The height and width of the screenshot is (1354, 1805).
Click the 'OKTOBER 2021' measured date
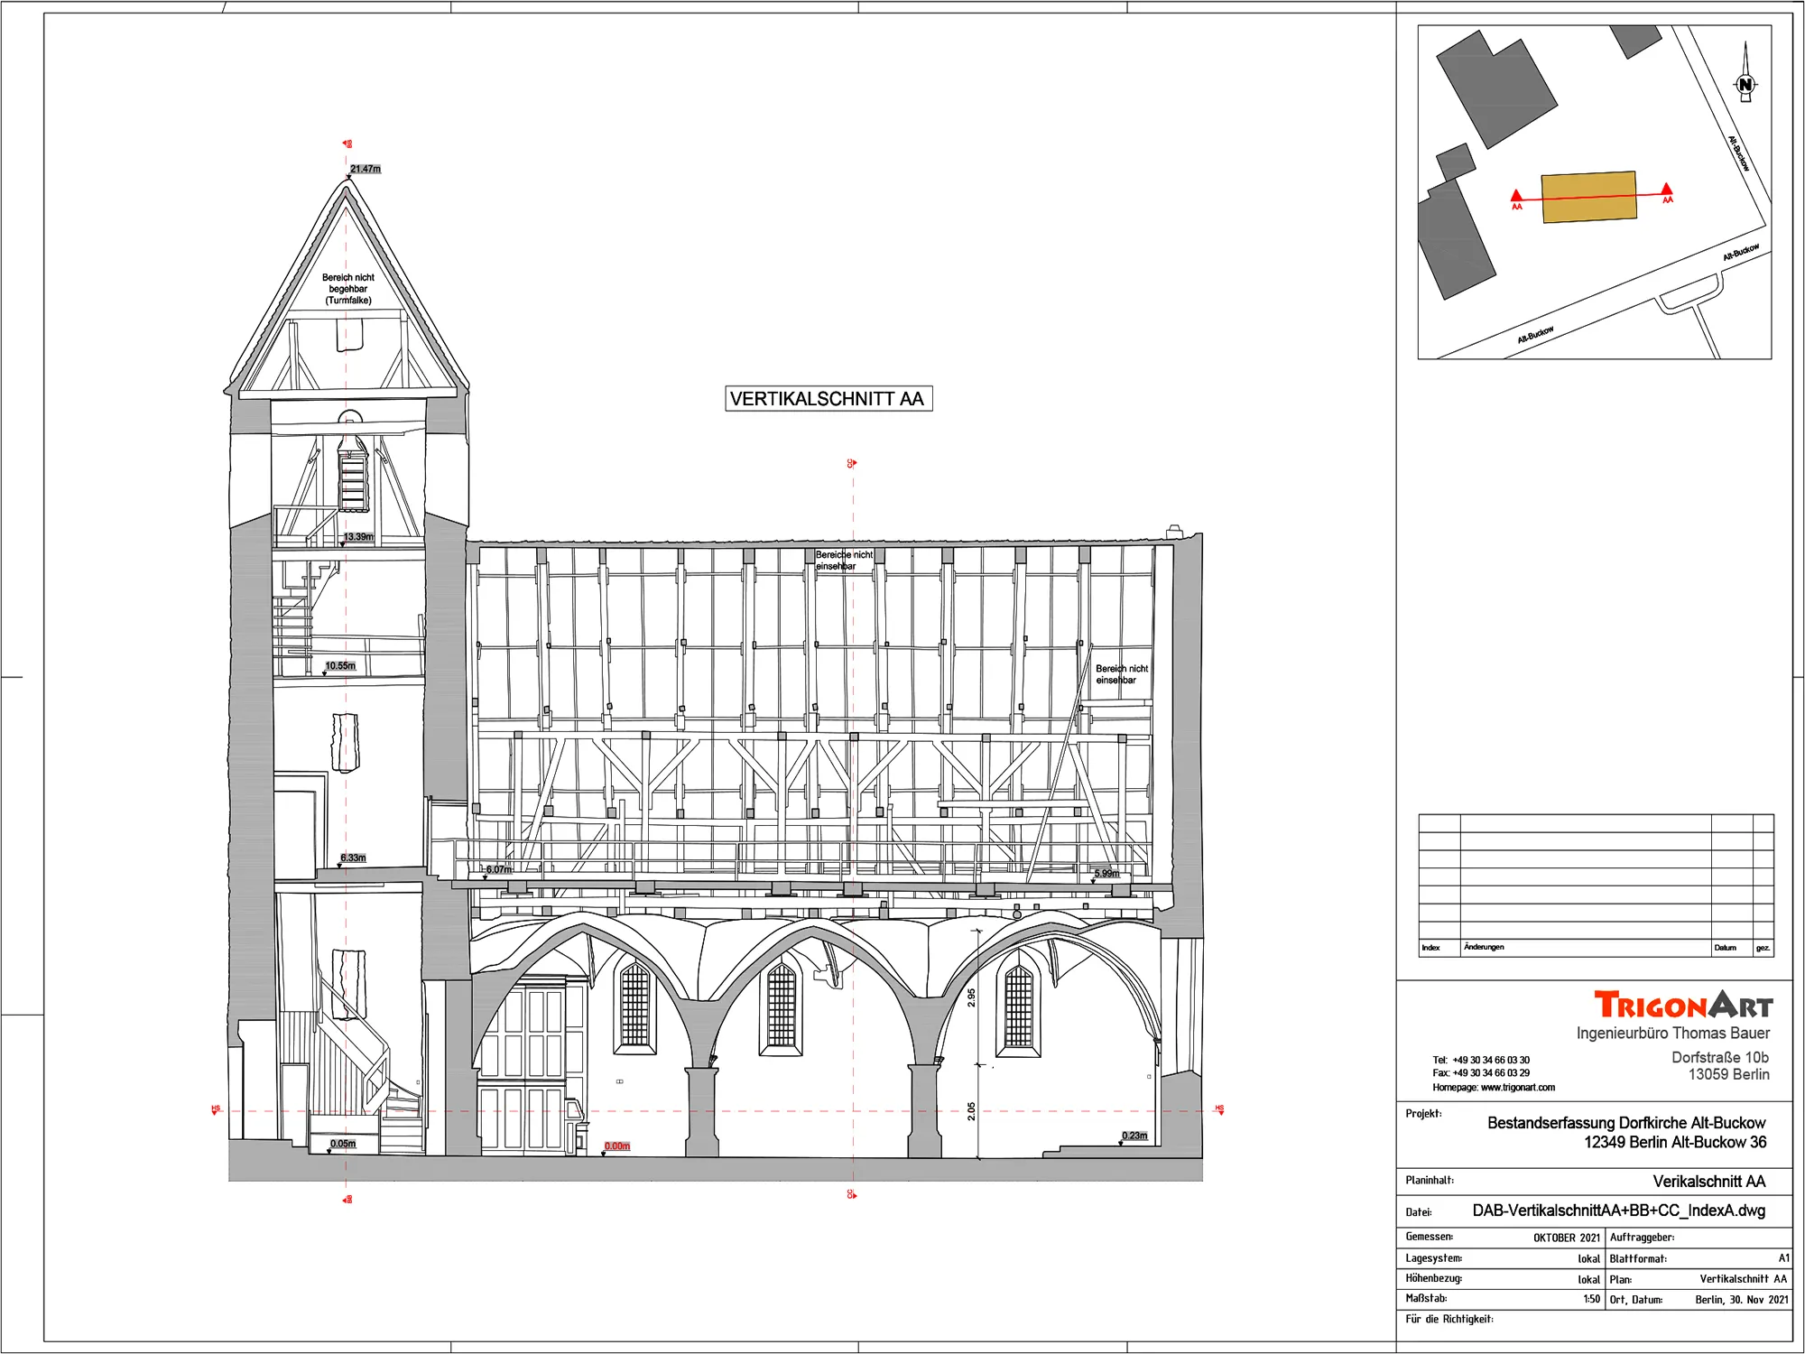tap(1567, 1238)
